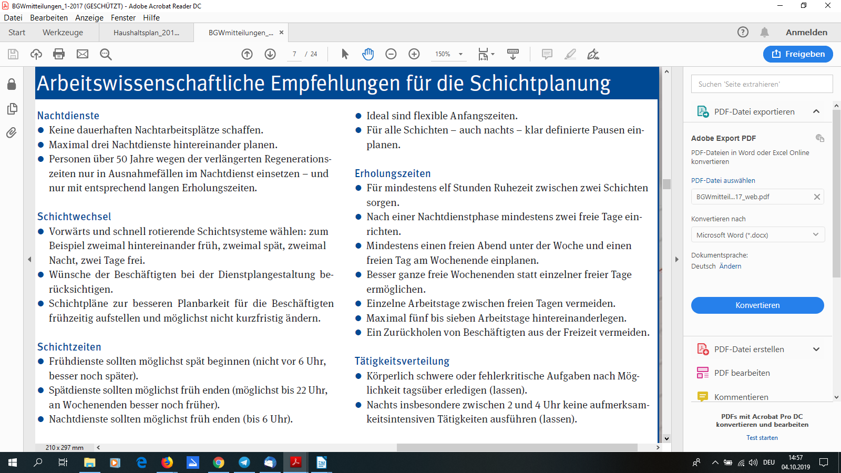Send the file by email icon

(x=83, y=54)
